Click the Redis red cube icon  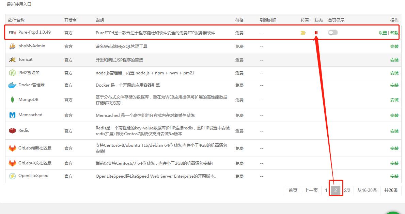(12, 131)
